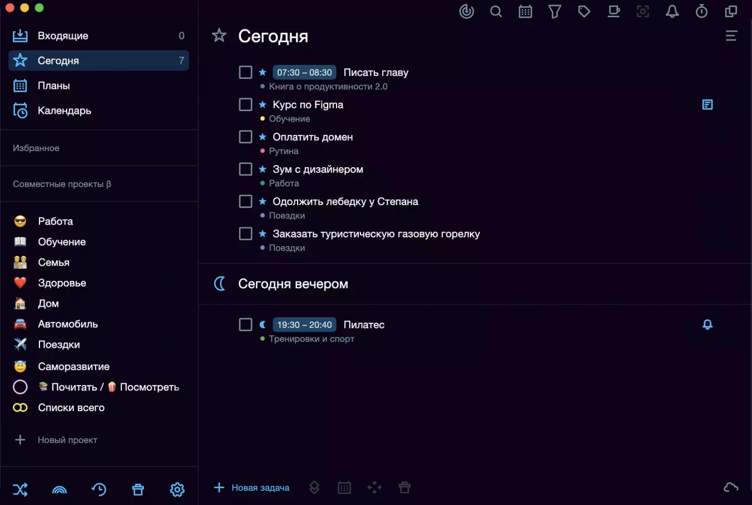Click the focus frame icon in toolbar
Viewport: 752px width, 505px height.
[643, 11]
